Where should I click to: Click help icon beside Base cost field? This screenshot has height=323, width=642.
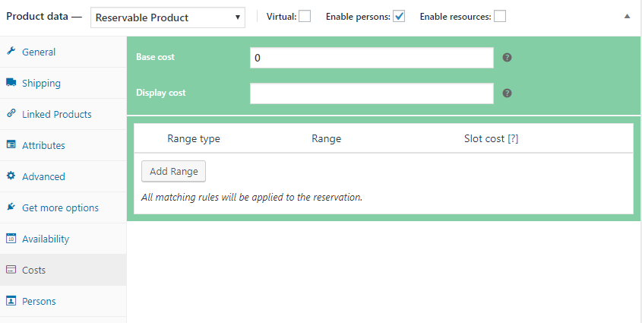pos(507,58)
